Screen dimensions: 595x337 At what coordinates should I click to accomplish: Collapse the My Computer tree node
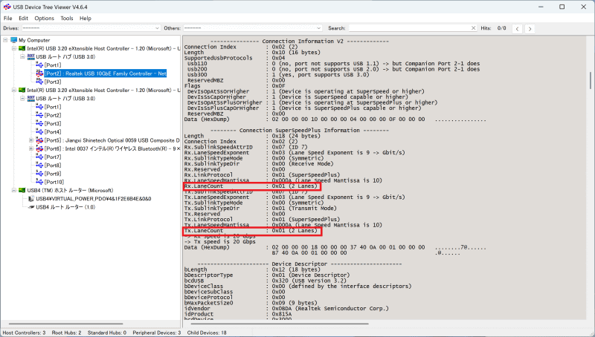point(5,40)
